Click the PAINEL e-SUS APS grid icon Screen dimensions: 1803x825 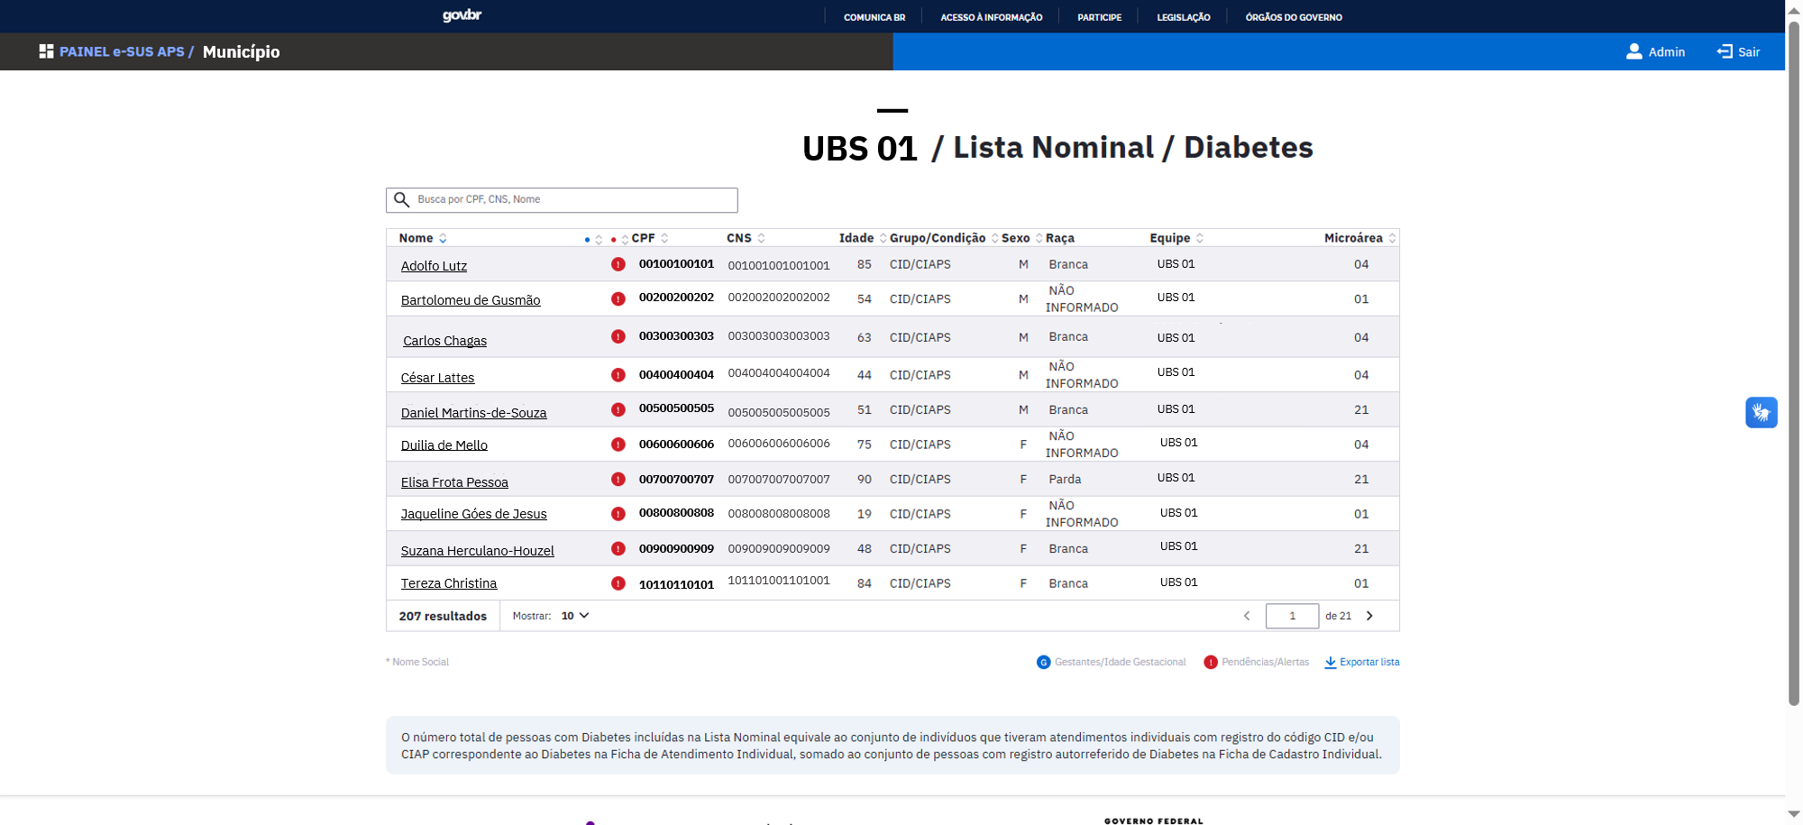45,50
